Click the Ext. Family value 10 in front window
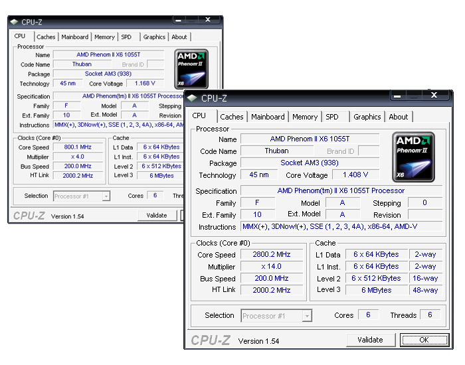This screenshot has height=365, width=465. click(258, 214)
